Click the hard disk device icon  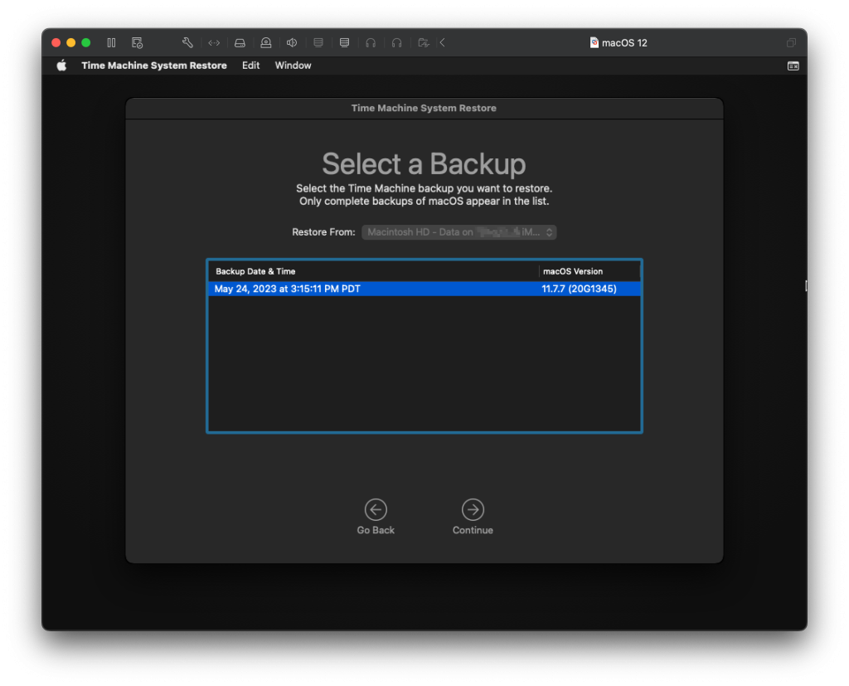[240, 43]
